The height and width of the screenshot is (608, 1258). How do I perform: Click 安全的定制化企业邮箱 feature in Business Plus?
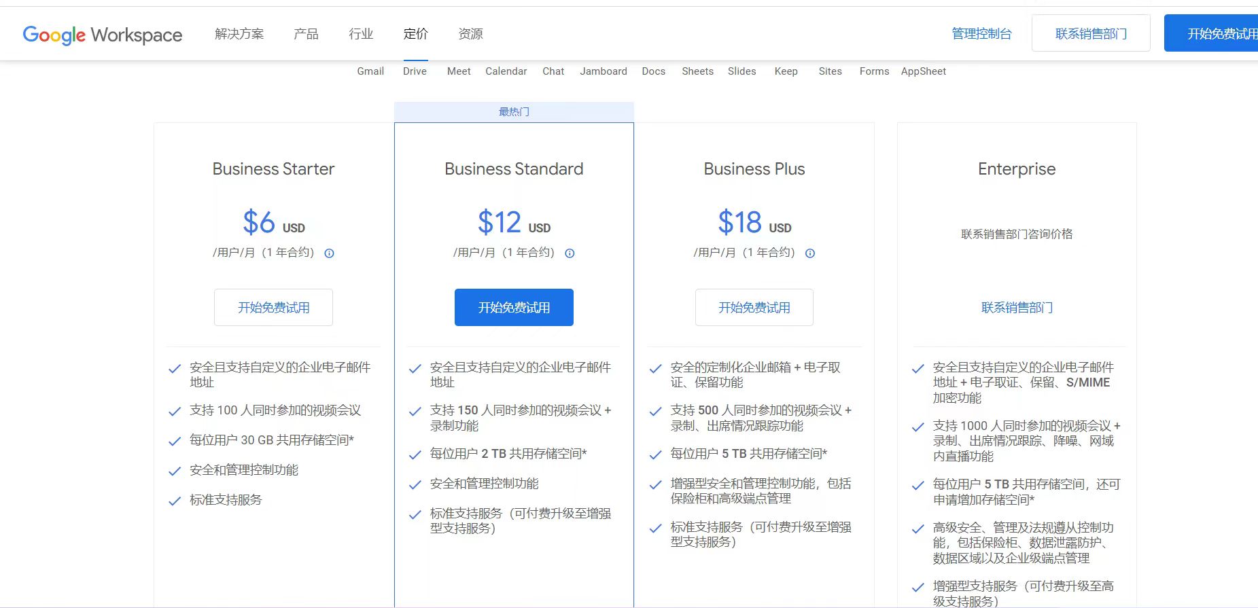pyautogui.click(x=756, y=375)
